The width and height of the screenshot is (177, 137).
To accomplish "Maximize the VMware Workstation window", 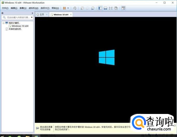I will [x=165, y=3].
